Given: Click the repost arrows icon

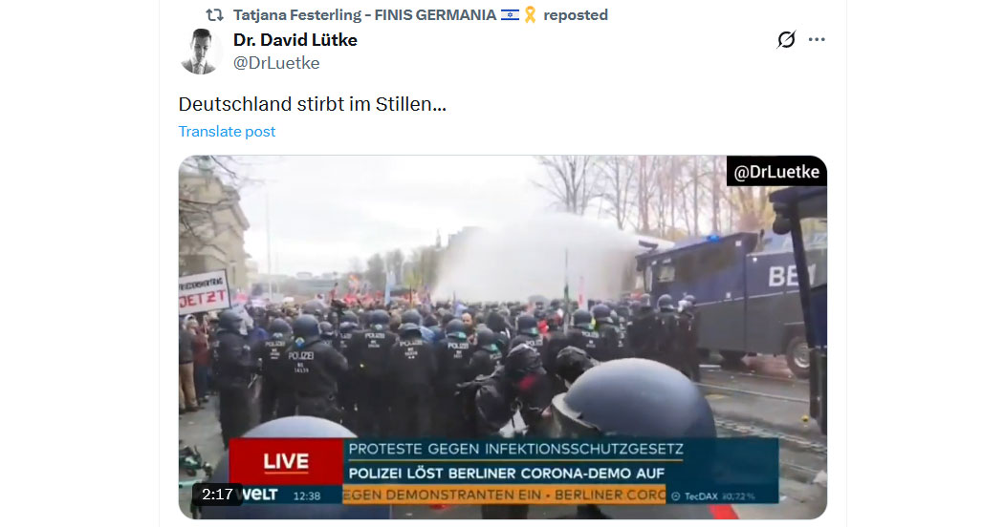Looking at the screenshot, I should [x=214, y=14].
